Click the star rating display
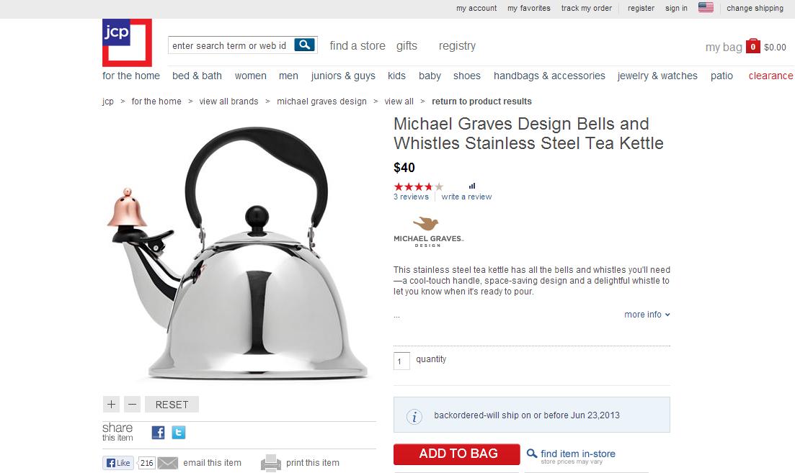The image size is (795, 473). coord(419,187)
